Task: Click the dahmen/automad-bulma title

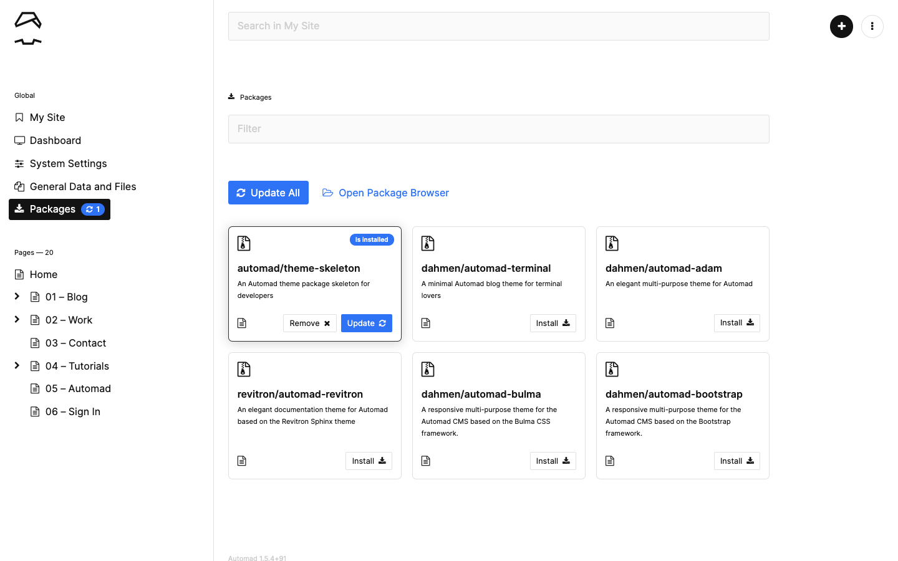Action: pos(481,394)
